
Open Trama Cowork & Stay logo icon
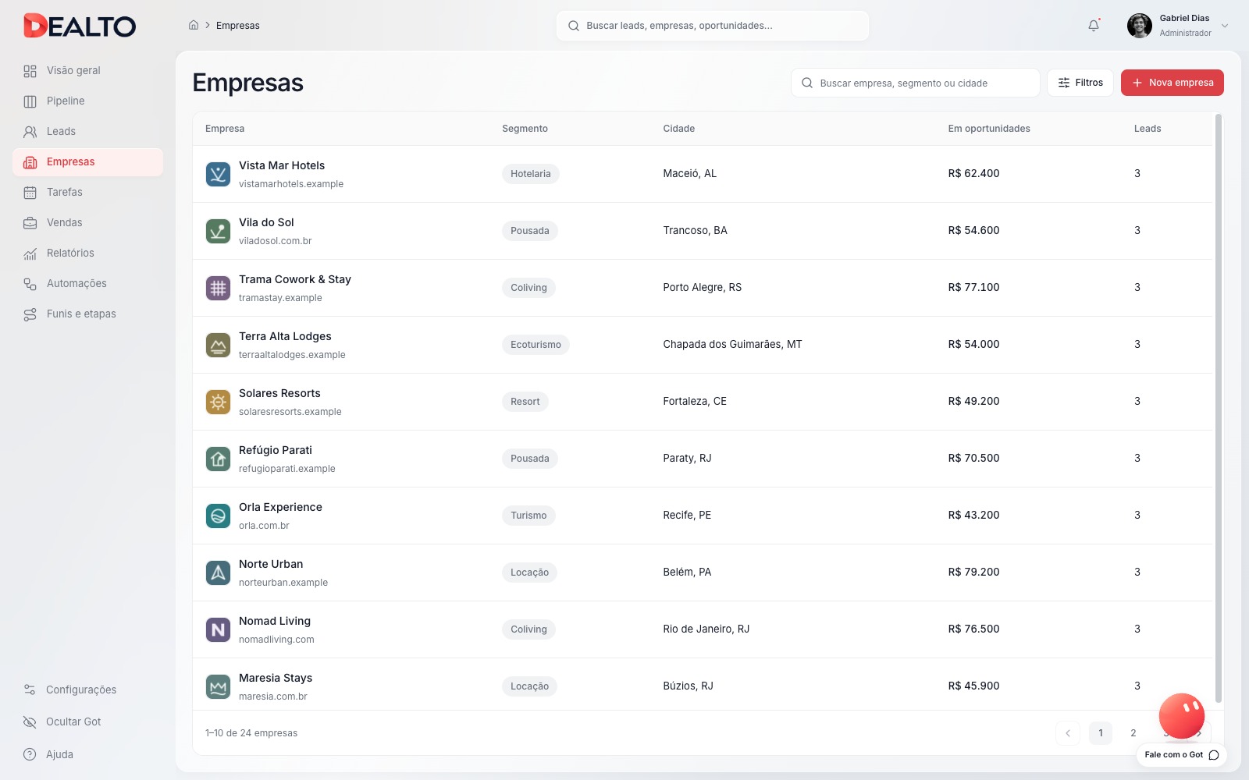click(218, 288)
